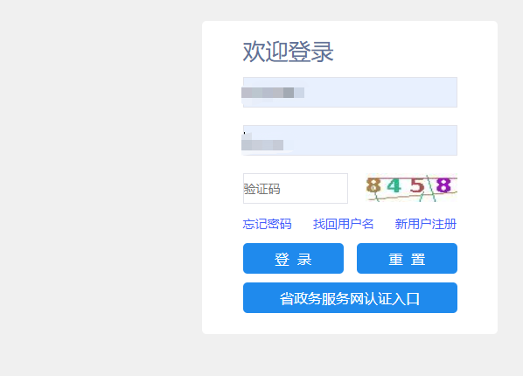Click the username input field below 欢迎登录
Screen dimensions: 523x376
pos(350,92)
